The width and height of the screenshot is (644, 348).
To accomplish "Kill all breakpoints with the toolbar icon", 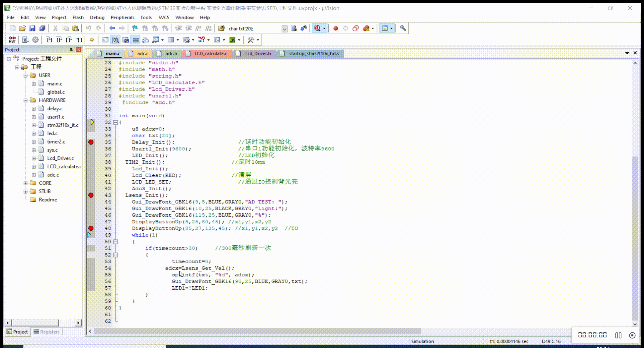I will (x=366, y=29).
